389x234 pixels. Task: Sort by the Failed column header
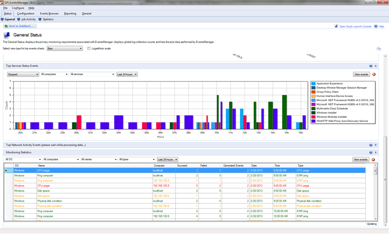(210, 165)
